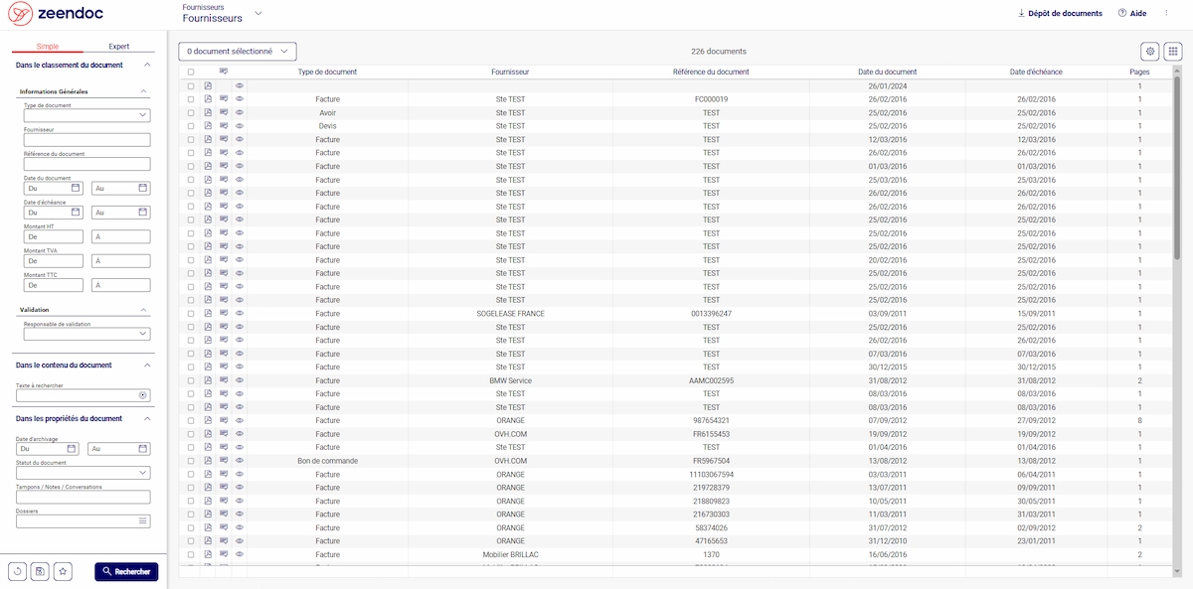Preview the 11103067594 ORANGE document eye icon
1193x589 pixels.
click(240, 475)
